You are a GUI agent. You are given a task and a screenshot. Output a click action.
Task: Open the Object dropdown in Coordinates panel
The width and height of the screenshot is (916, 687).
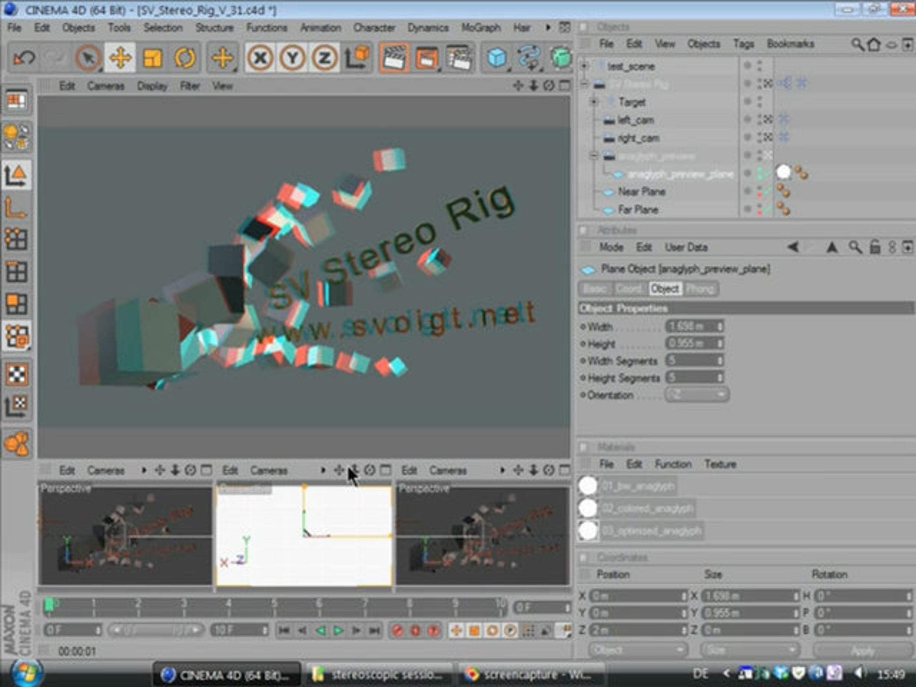pos(638,650)
